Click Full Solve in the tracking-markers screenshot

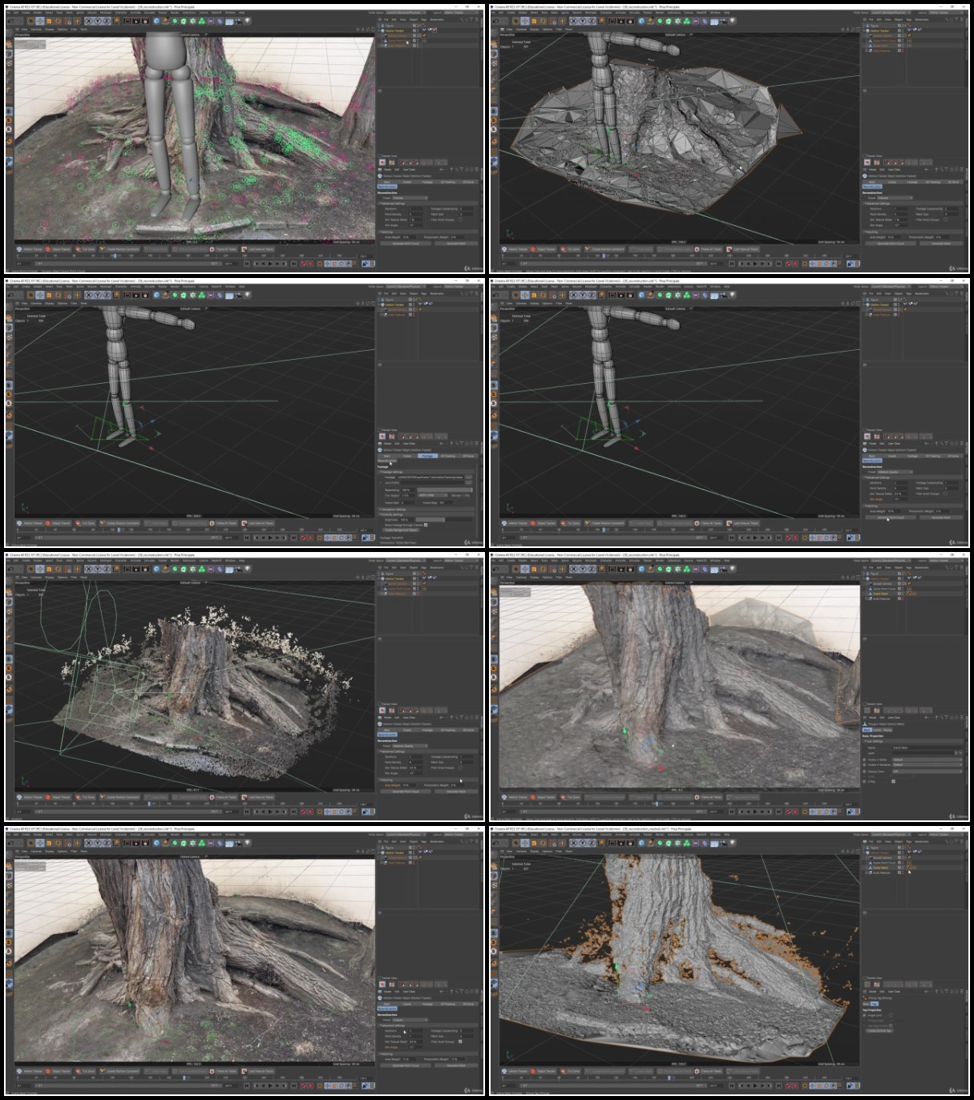[86, 249]
